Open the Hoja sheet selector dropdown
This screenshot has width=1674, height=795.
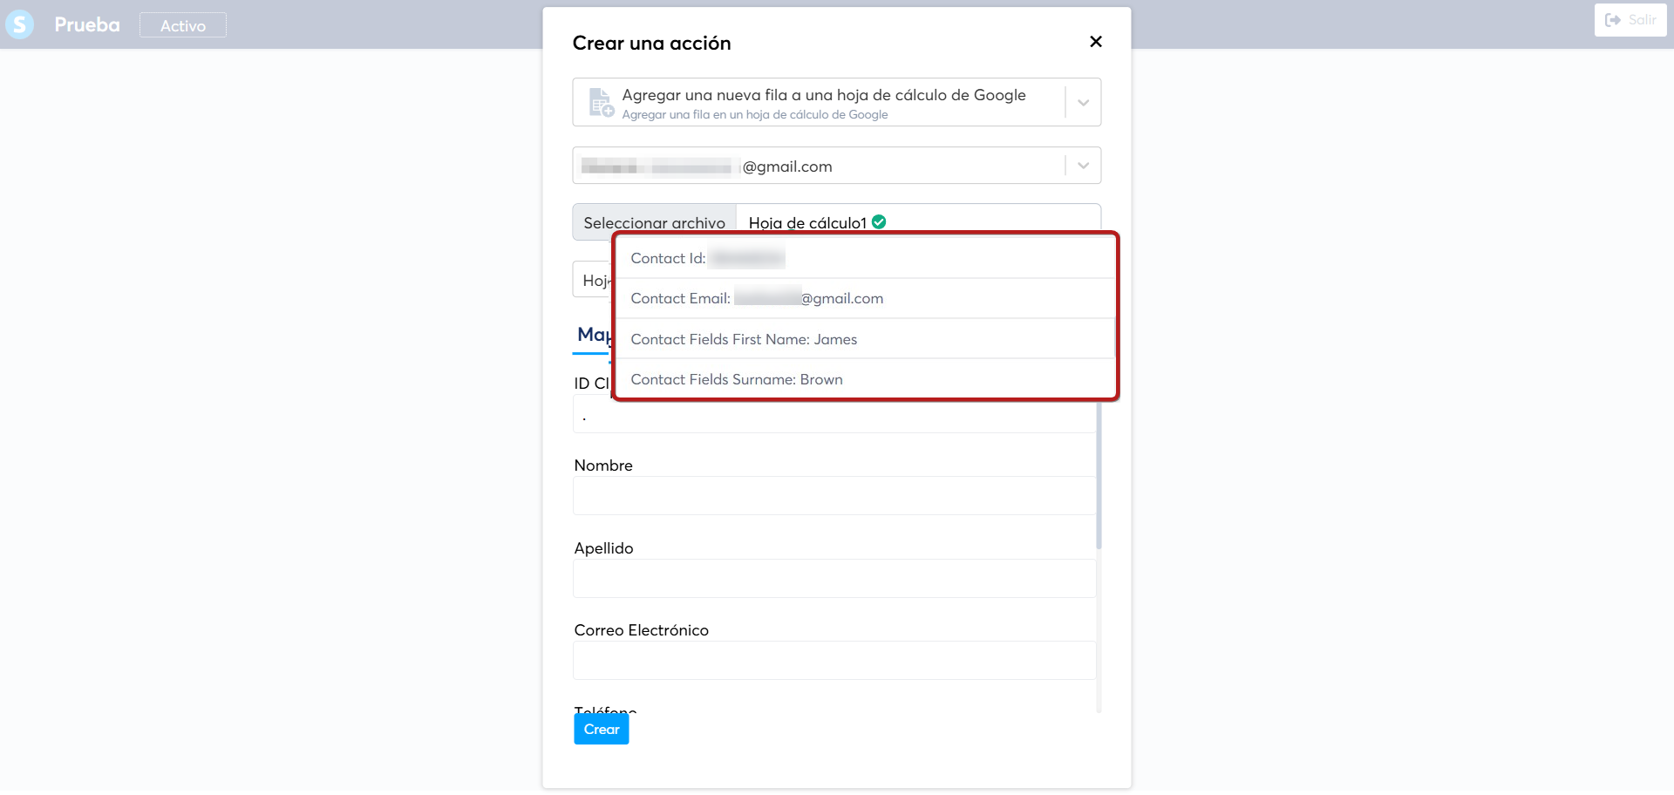pos(592,280)
